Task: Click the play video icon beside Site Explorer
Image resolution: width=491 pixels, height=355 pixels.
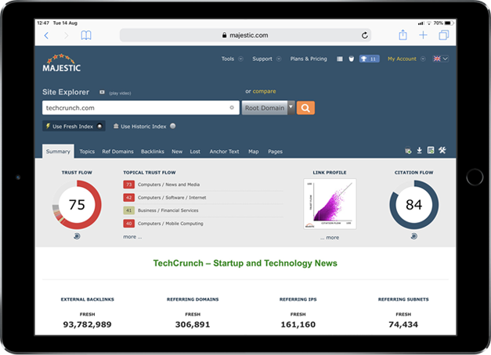Action: pyautogui.click(x=102, y=92)
